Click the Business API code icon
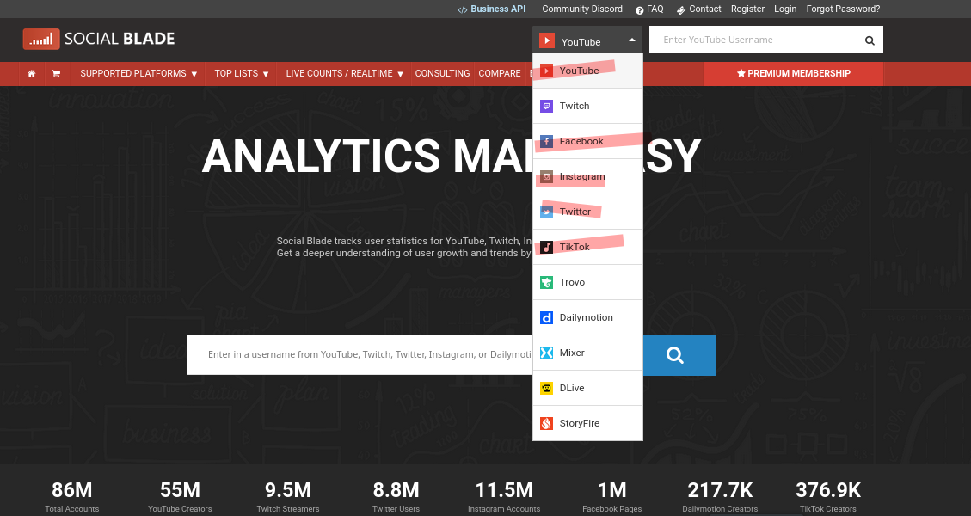971x516 pixels. click(463, 10)
